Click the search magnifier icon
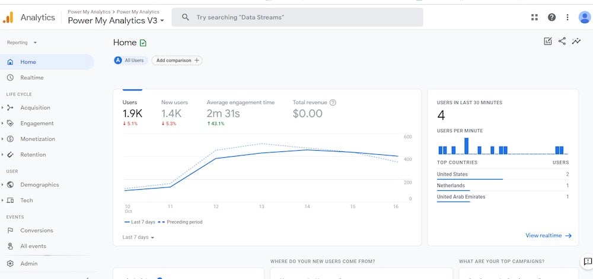This screenshot has height=279, width=593. point(185,17)
